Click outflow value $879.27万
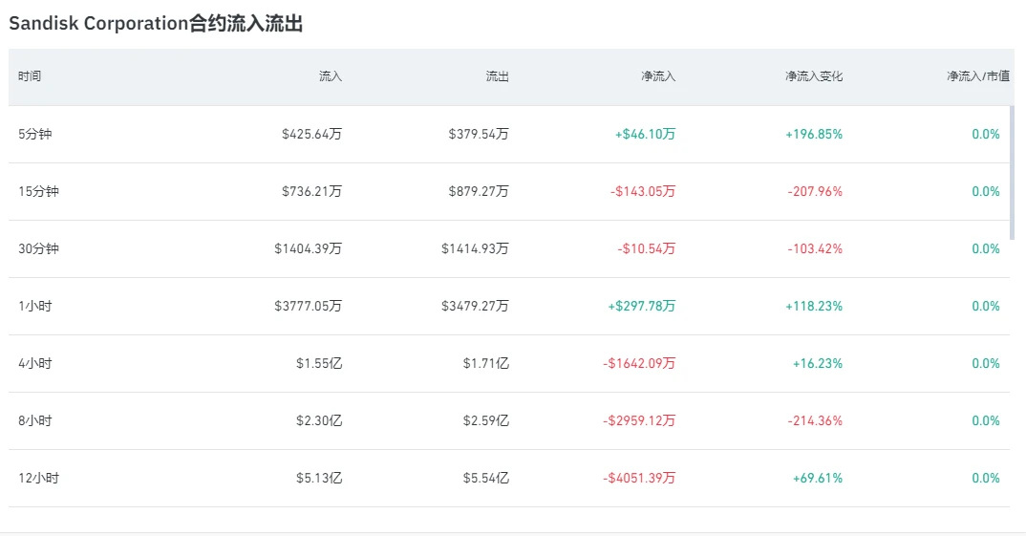Image resolution: width=1026 pixels, height=536 pixels. [479, 191]
